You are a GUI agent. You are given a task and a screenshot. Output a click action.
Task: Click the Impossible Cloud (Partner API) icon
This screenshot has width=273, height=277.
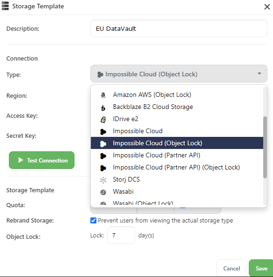pos(103,155)
